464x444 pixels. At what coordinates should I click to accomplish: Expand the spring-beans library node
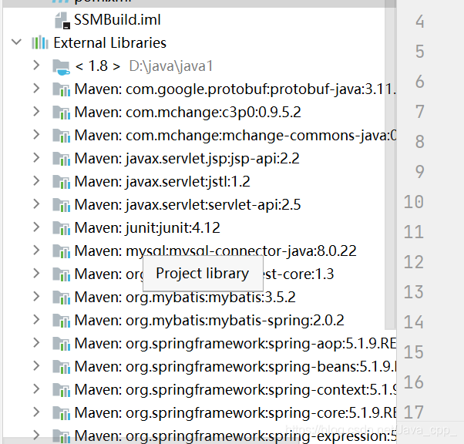coord(36,365)
